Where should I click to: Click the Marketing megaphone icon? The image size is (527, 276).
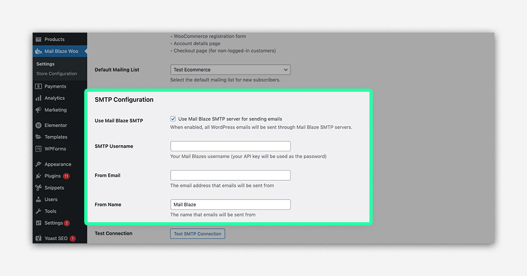[39, 110]
